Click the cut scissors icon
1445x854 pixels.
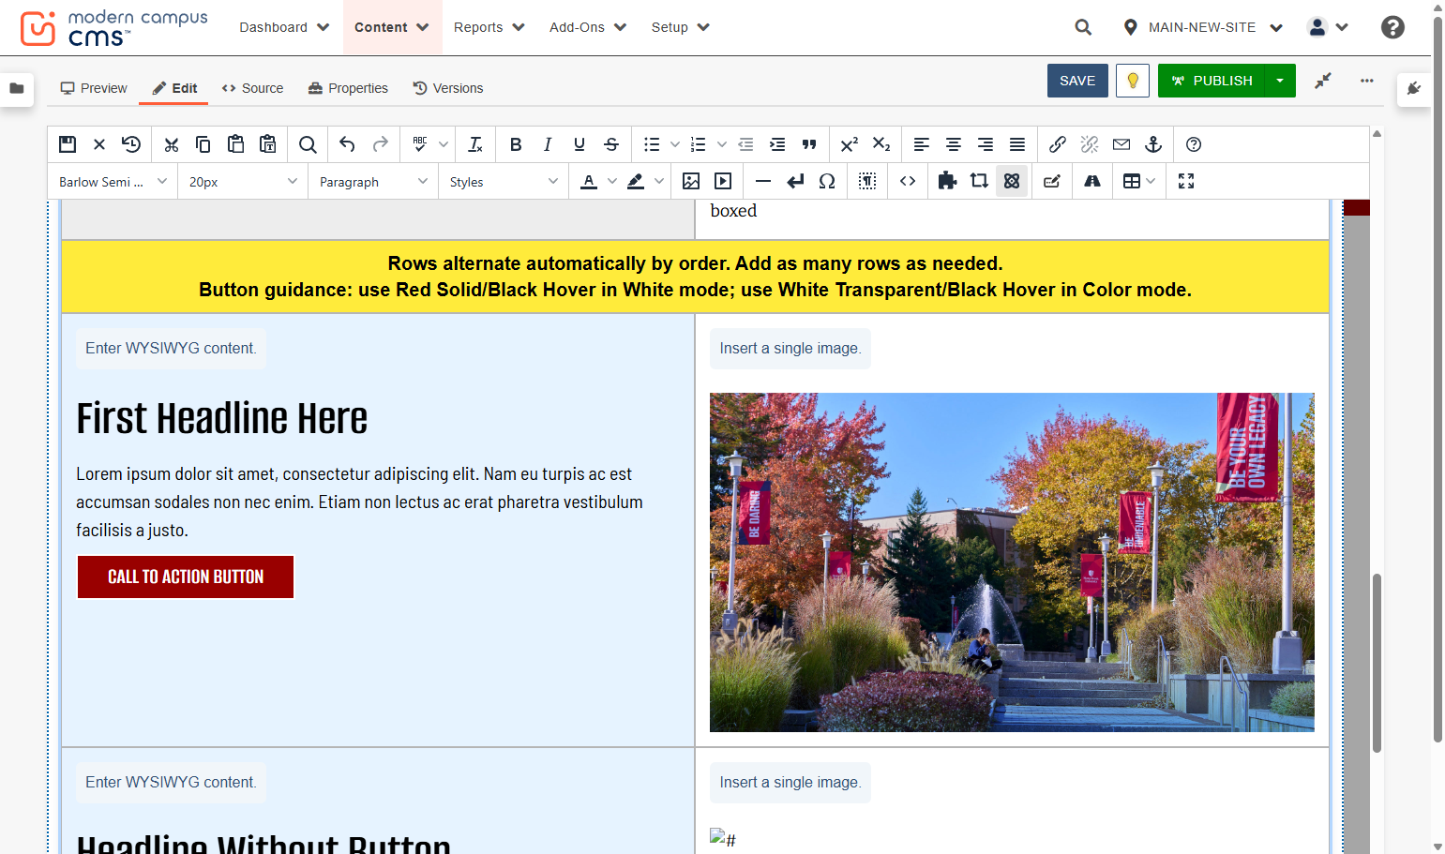(171, 144)
